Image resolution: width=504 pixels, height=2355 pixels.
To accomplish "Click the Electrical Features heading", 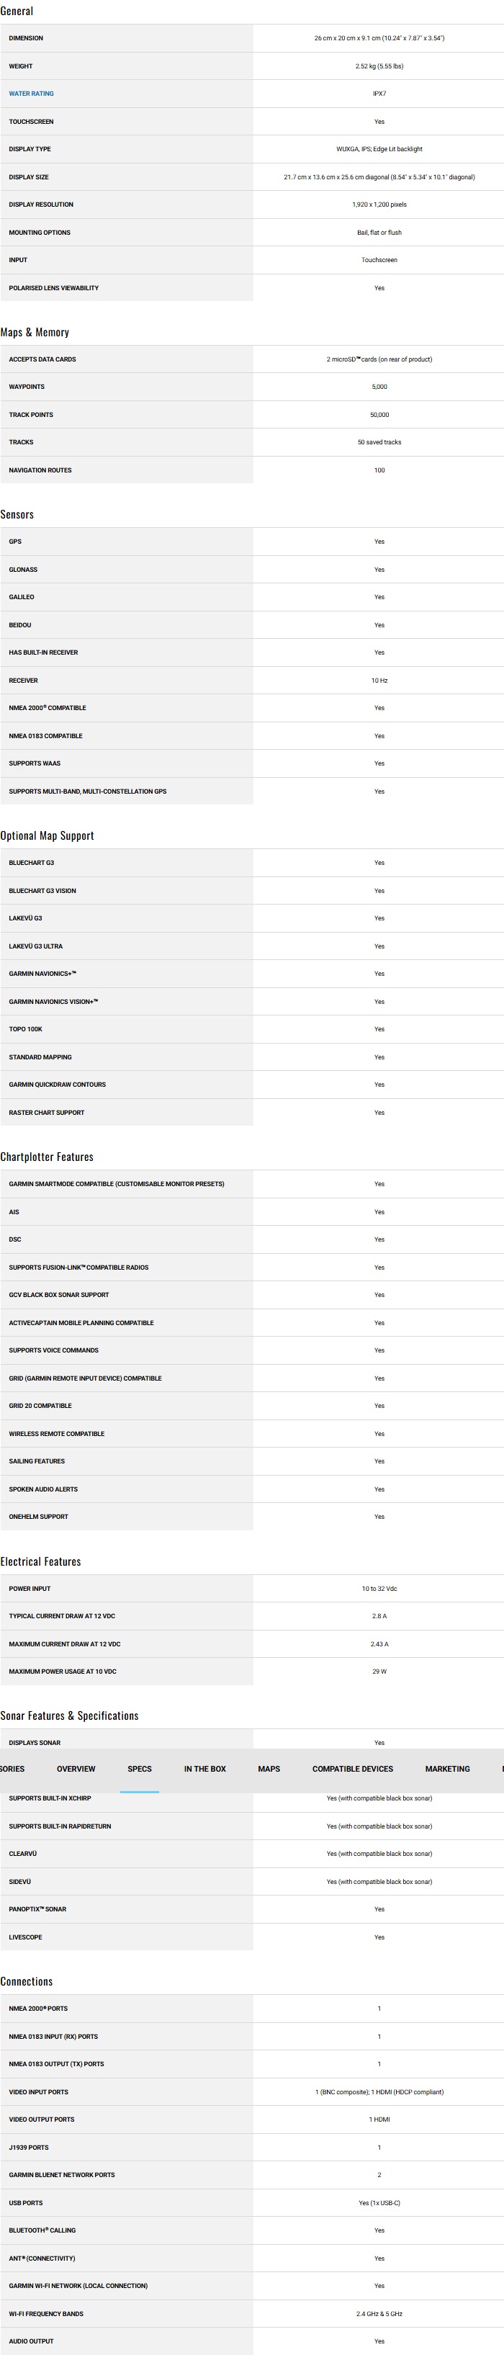I will 40,1561.
